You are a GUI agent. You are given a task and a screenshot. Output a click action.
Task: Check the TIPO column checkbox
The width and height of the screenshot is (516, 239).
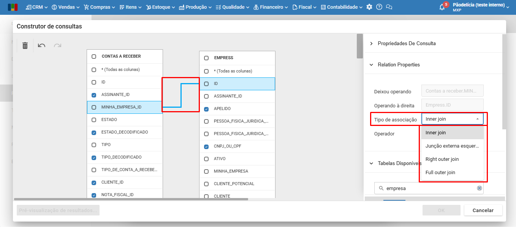94,145
